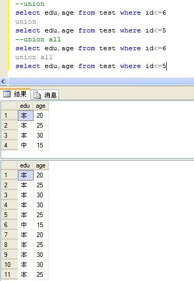This screenshot has width=194, height=281.
Task: Click the '--union all' comment line
Action: coord(38,39)
